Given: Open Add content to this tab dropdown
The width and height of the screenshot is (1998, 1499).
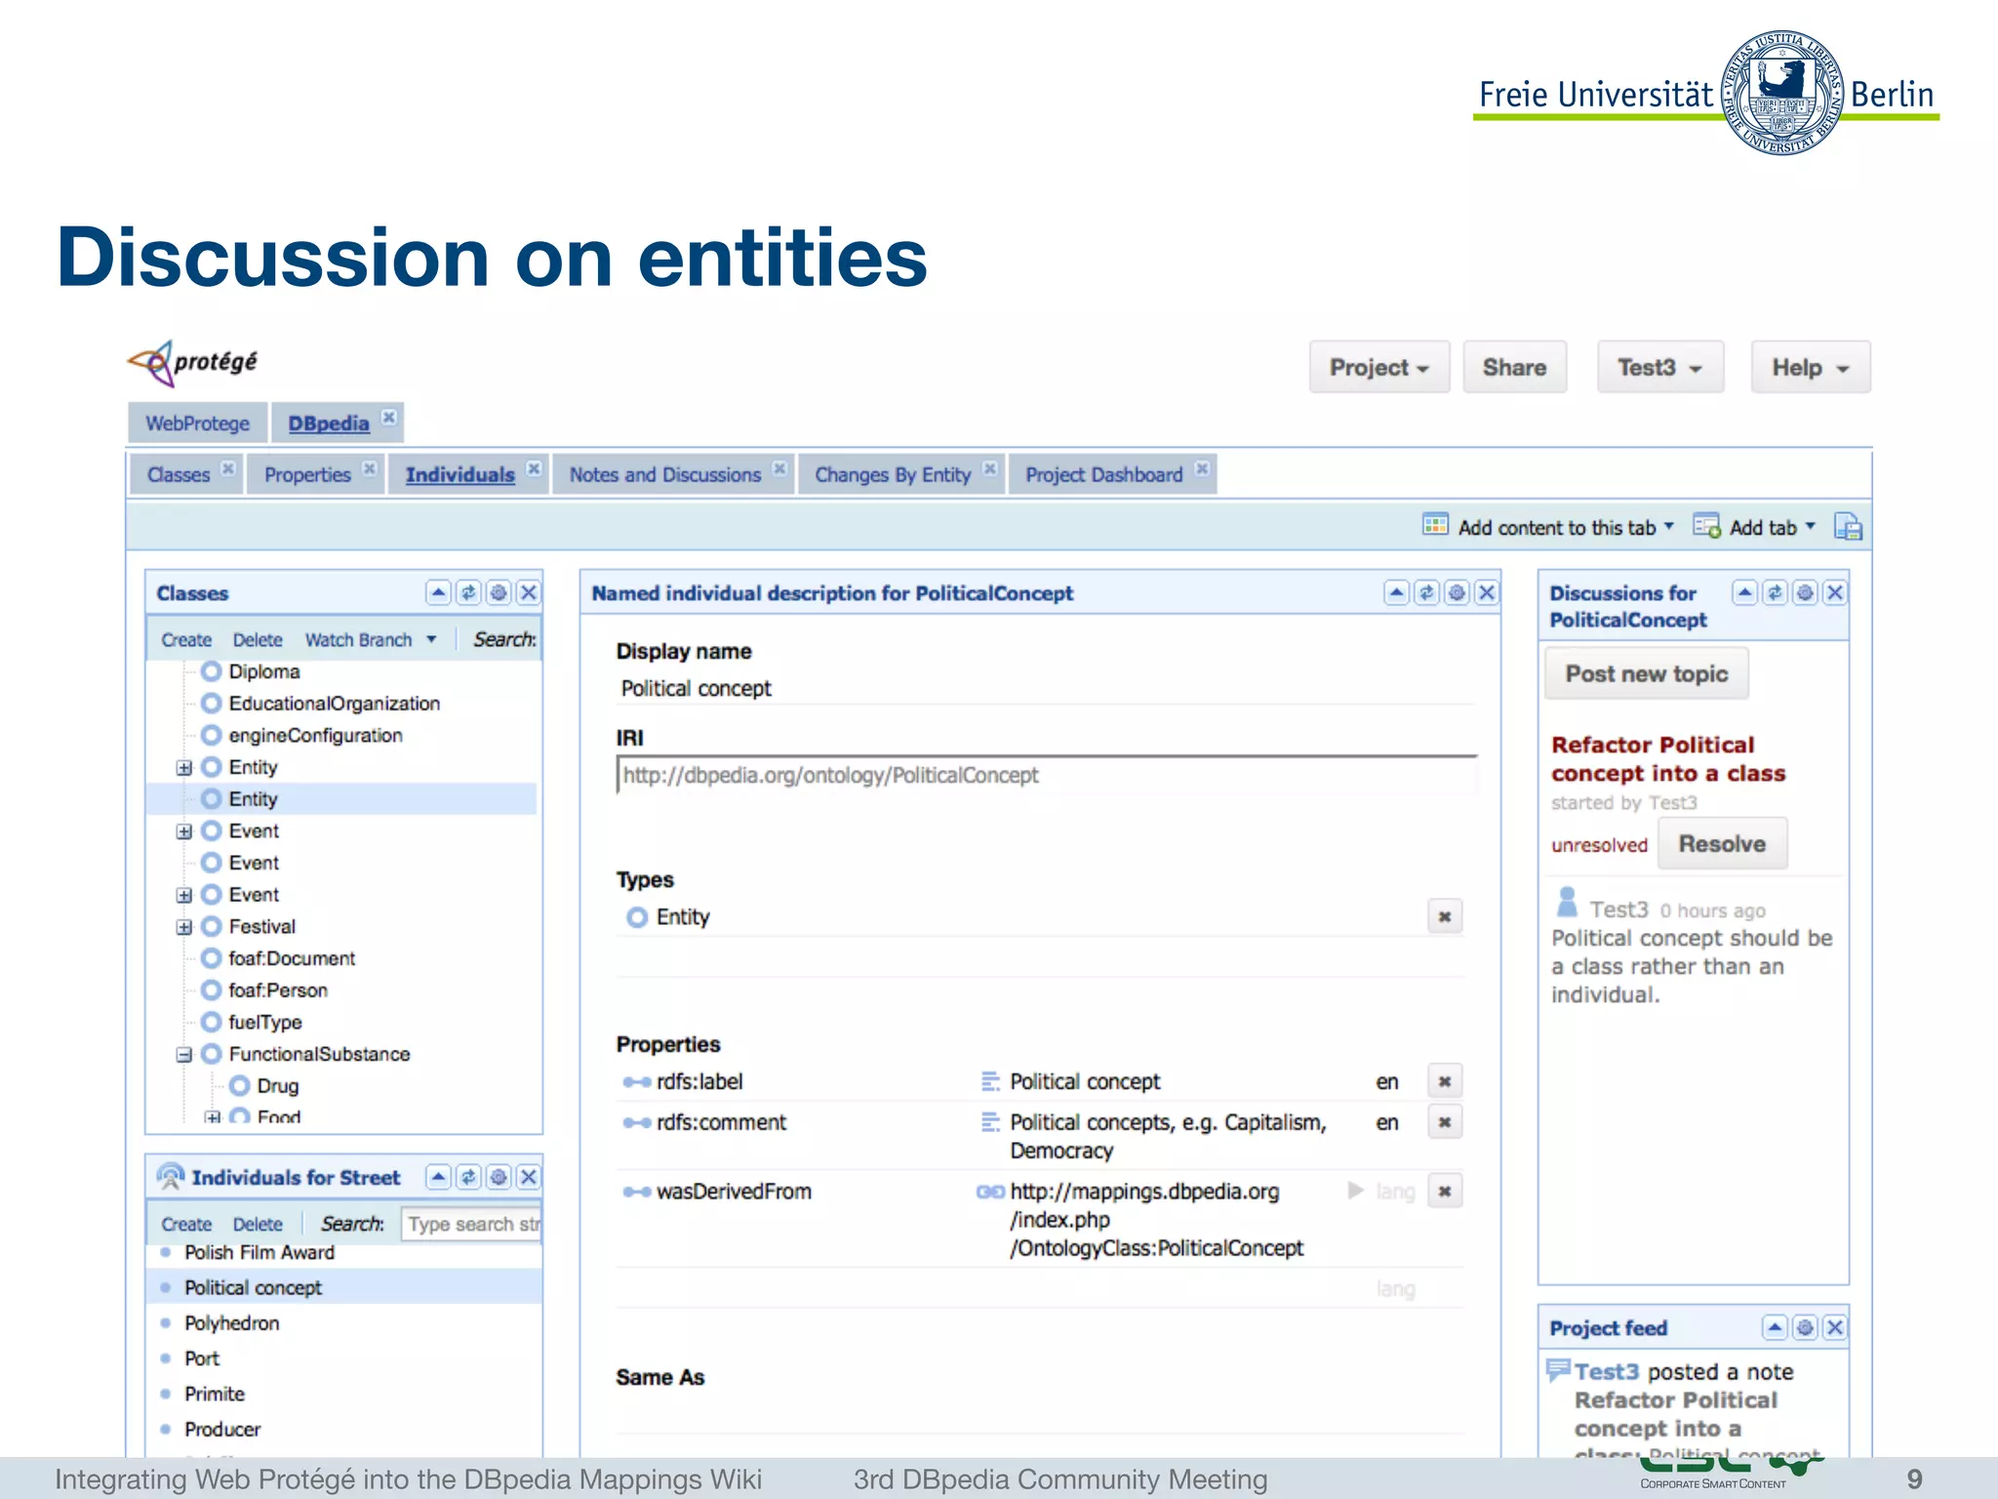Looking at the screenshot, I should click(1548, 527).
